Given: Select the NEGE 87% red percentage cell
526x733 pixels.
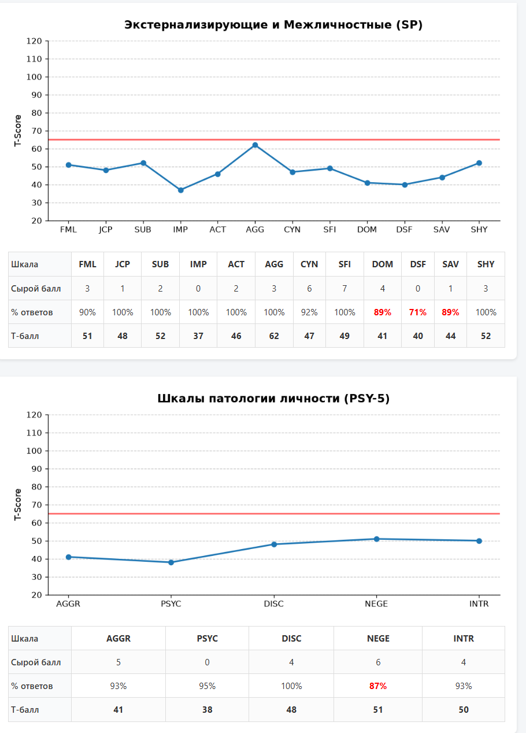Looking at the screenshot, I should pos(378,686).
